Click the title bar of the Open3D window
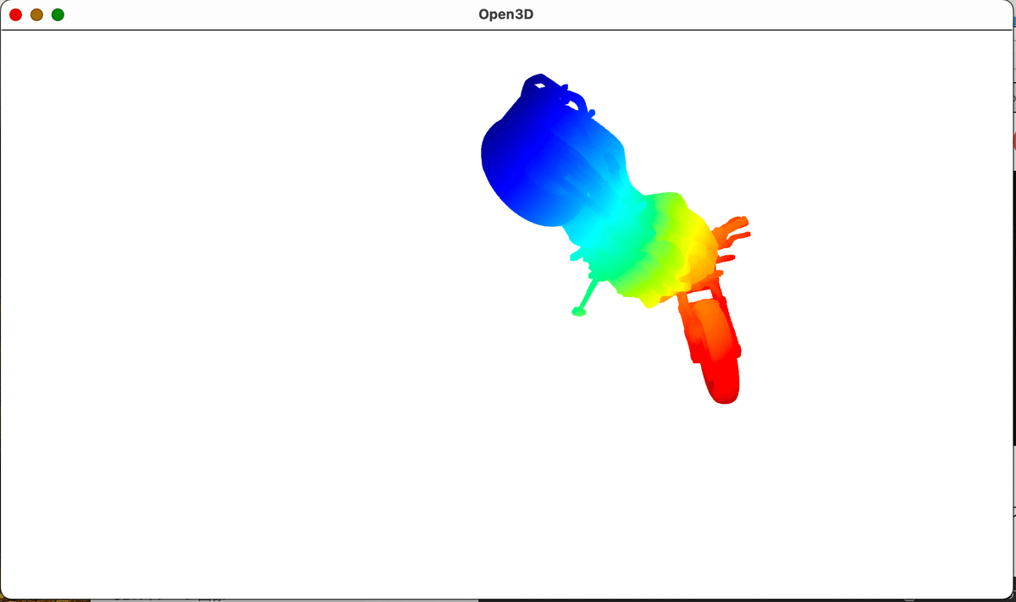Image resolution: width=1016 pixels, height=602 pixels. click(339, 14)
